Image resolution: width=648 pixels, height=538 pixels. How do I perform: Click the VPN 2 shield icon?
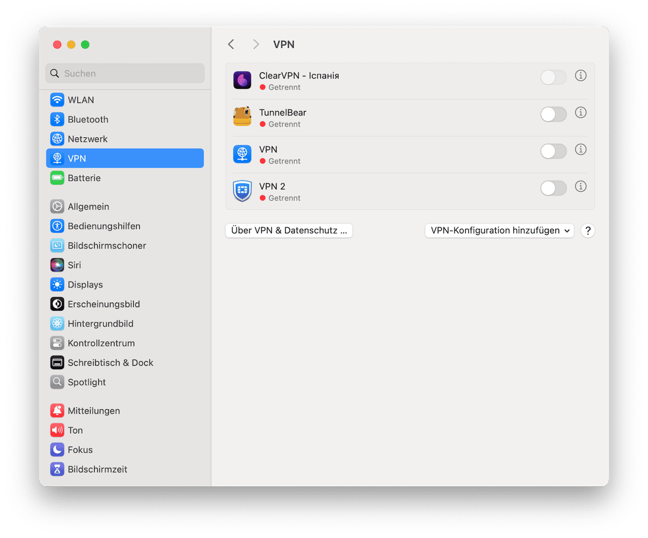pos(242,191)
